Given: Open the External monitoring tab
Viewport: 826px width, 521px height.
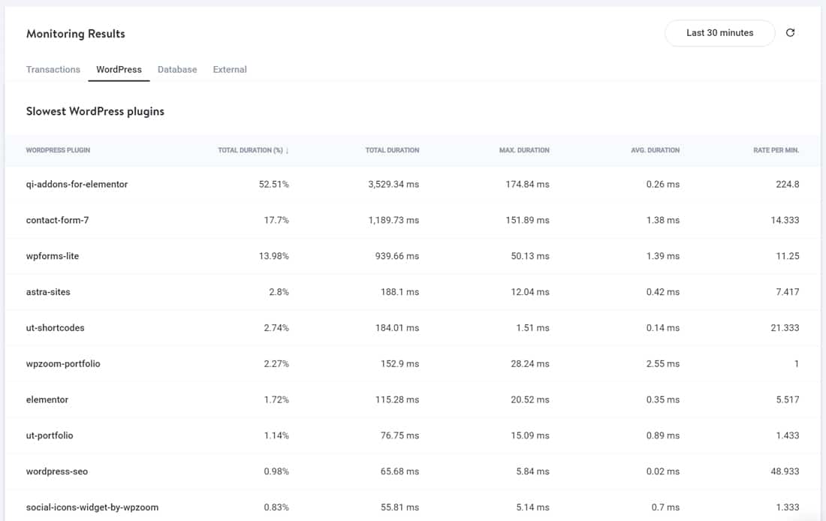Looking at the screenshot, I should 230,69.
